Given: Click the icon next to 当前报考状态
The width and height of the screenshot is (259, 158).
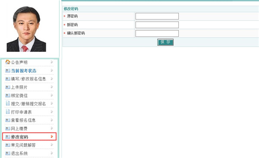Looking at the screenshot, I should pyautogui.click(x=8, y=71).
